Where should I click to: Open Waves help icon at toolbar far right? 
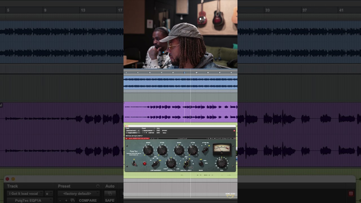pos(235,138)
